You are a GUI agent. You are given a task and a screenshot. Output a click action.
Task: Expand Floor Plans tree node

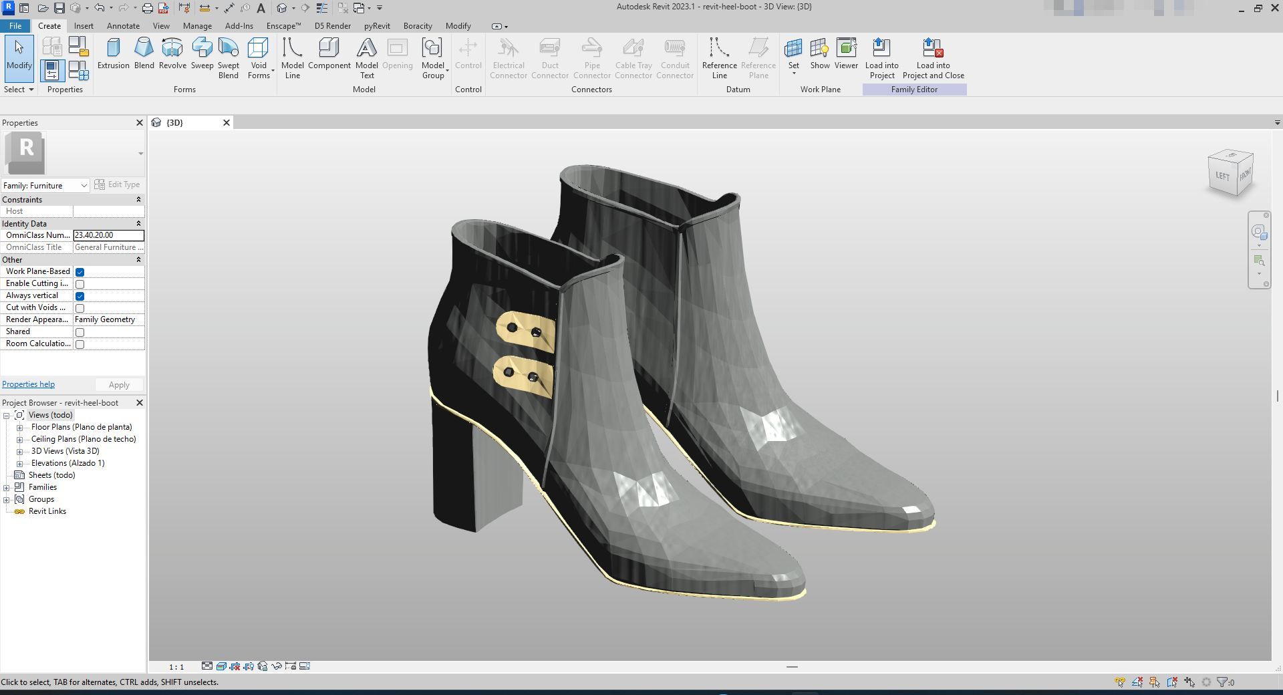tap(20, 428)
